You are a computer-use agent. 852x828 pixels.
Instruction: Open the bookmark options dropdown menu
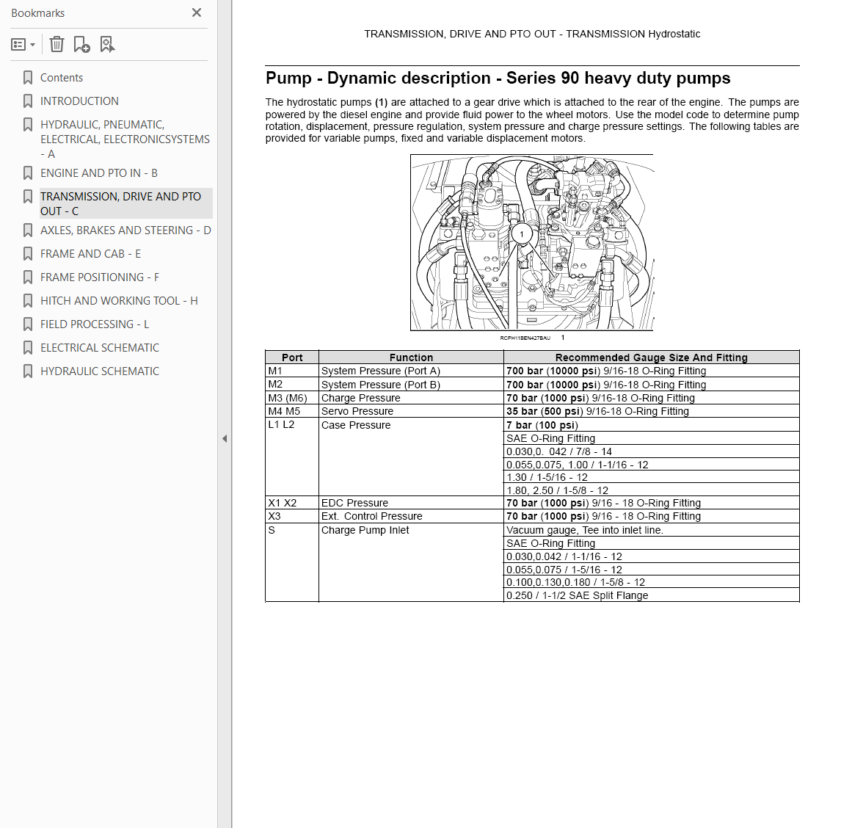tap(23, 45)
